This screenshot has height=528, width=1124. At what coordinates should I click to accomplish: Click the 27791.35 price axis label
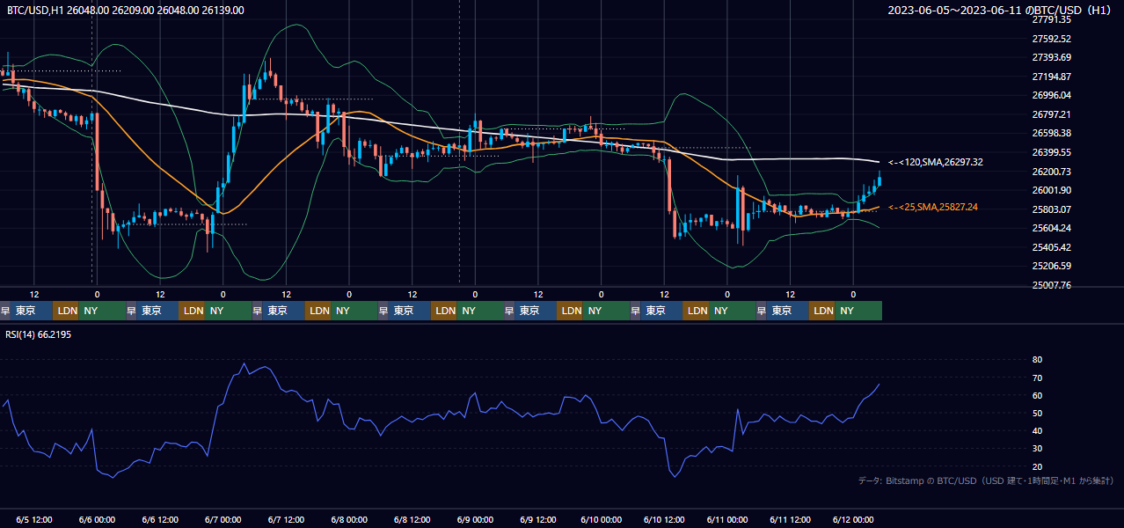coord(1051,19)
